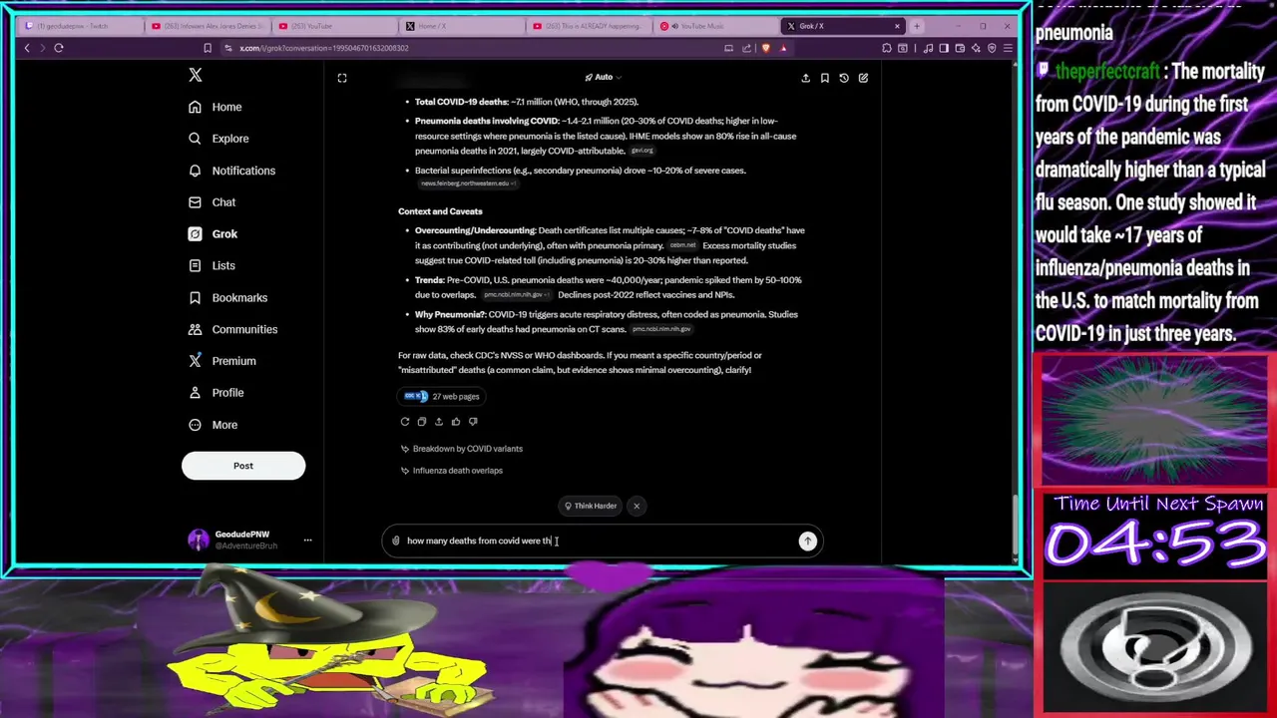Dismiss the Think Harder suggestion with X
The height and width of the screenshot is (718, 1277).
tap(637, 506)
